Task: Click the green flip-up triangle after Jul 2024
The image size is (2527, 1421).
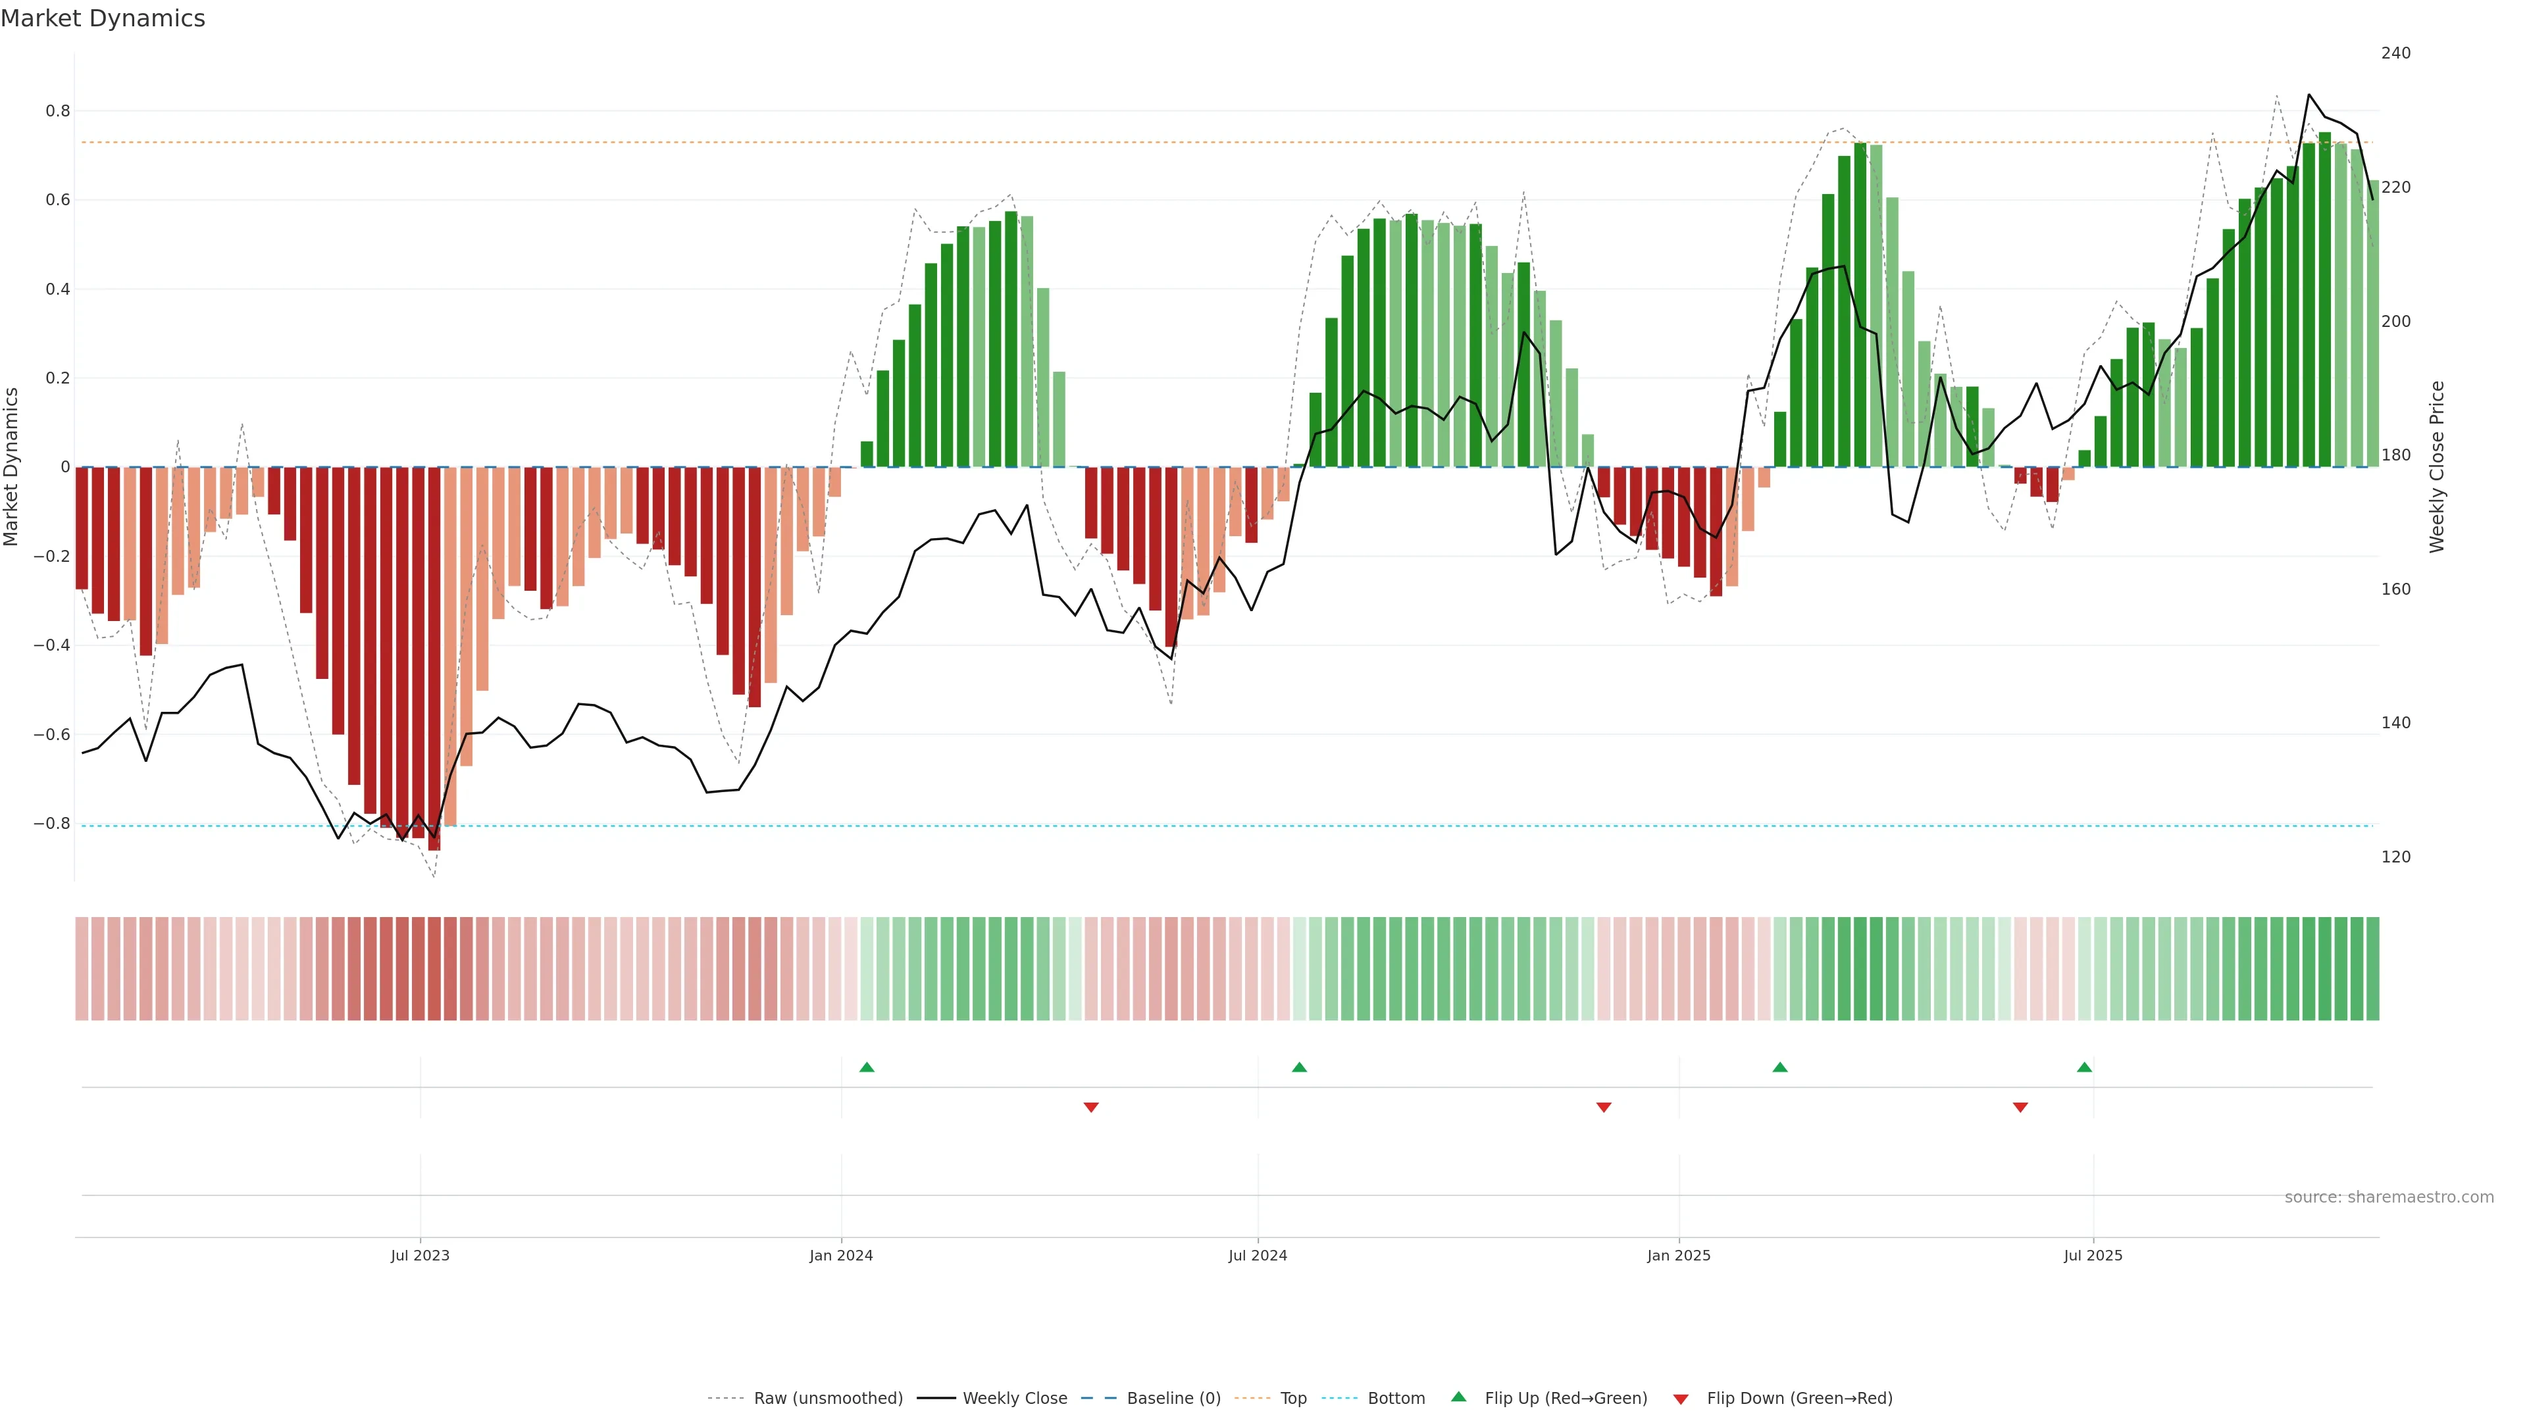Action: pyautogui.click(x=1299, y=1067)
